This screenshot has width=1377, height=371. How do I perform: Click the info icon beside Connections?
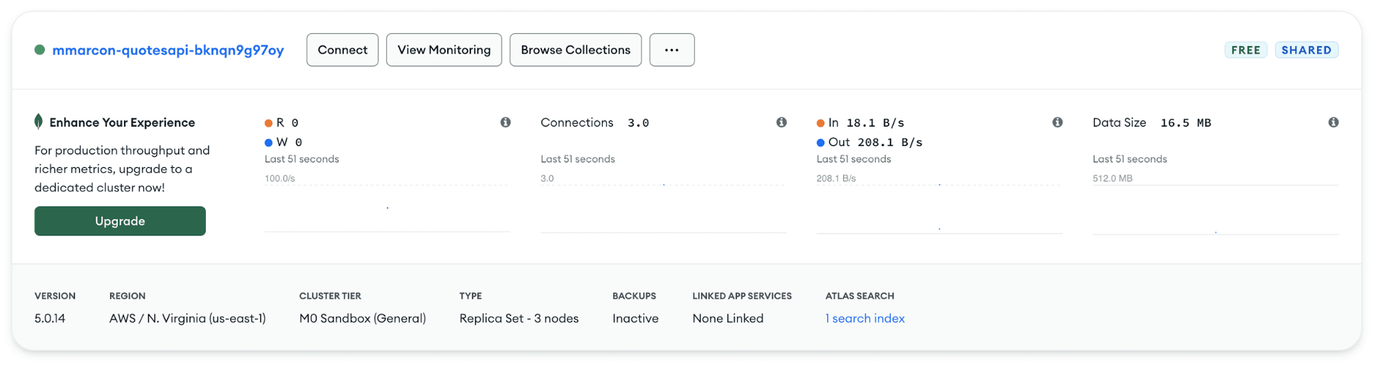tap(781, 123)
